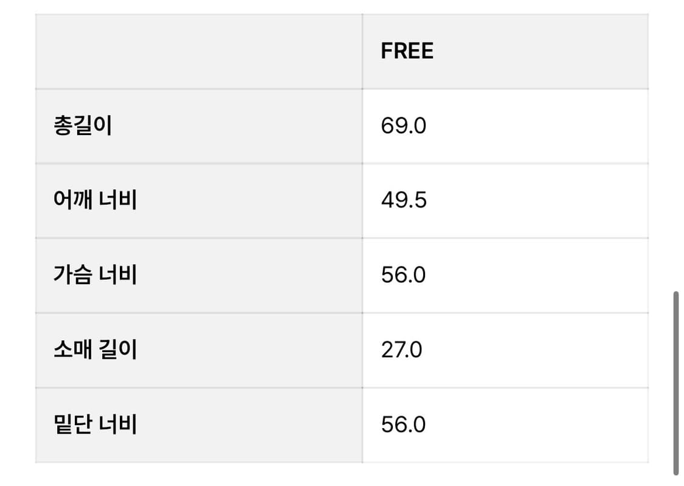Click the blank space right of 69.0
This screenshot has height=486, width=684.
pyautogui.click(x=535, y=126)
